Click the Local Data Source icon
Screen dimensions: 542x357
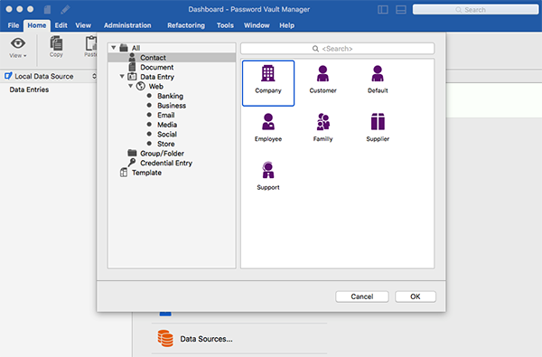pyautogui.click(x=8, y=76)
